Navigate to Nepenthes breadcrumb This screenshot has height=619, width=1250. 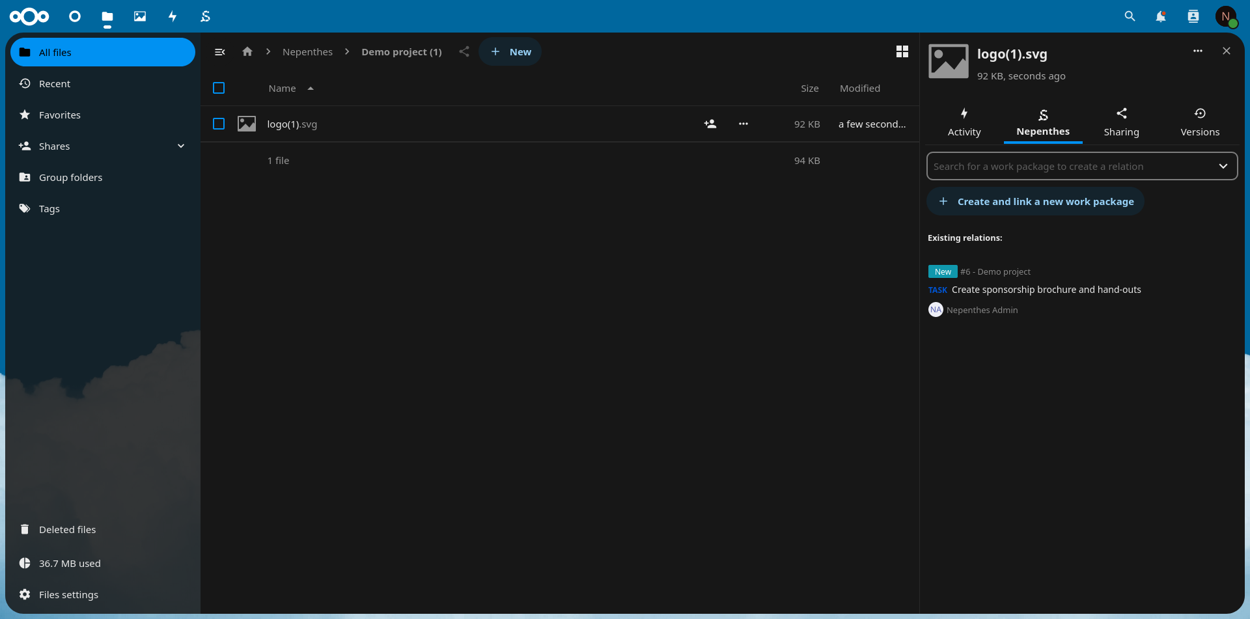tap(307, 51)
